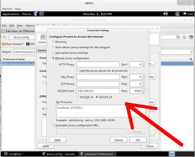Select Auto-detect proxy settings for this network
The height and width of the screenshot is (157, 195).
(53, 47)
